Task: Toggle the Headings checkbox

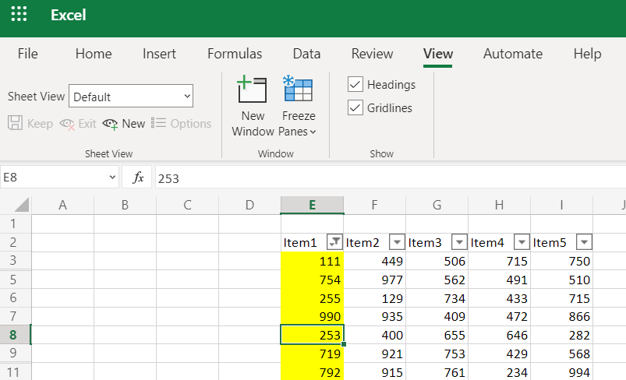Action: pos(355,85)
